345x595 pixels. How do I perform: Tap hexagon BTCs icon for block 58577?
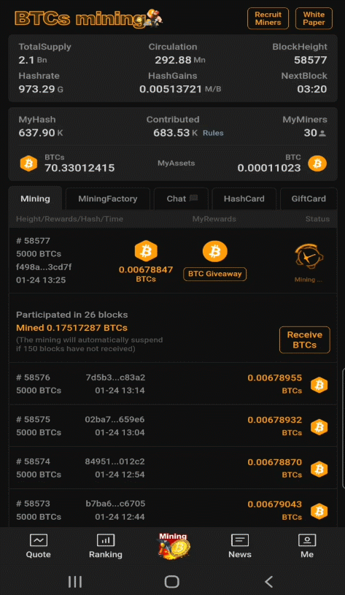146,251
